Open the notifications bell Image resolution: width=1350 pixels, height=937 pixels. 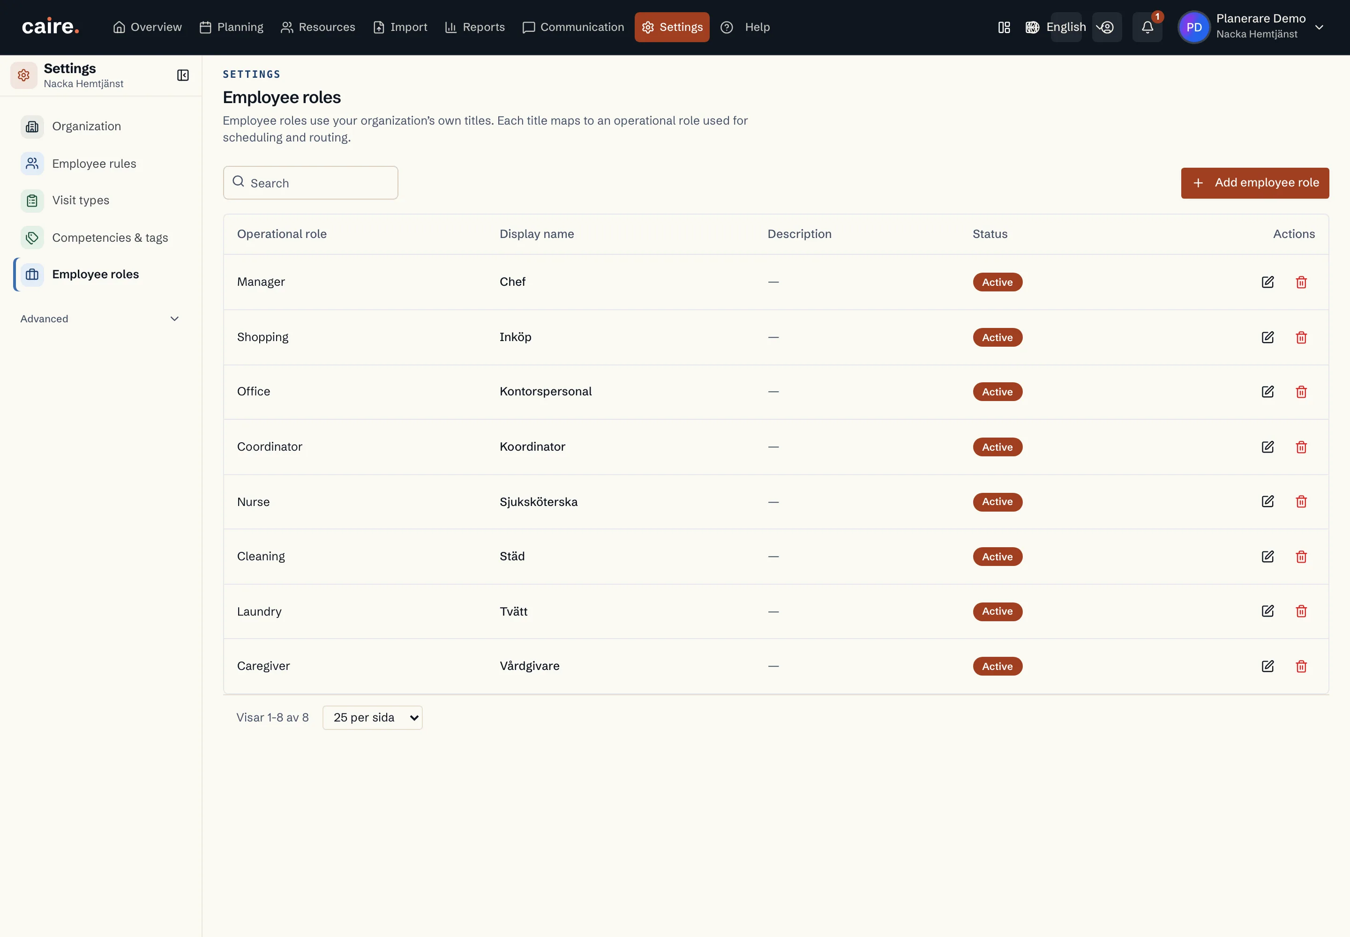1147,27
